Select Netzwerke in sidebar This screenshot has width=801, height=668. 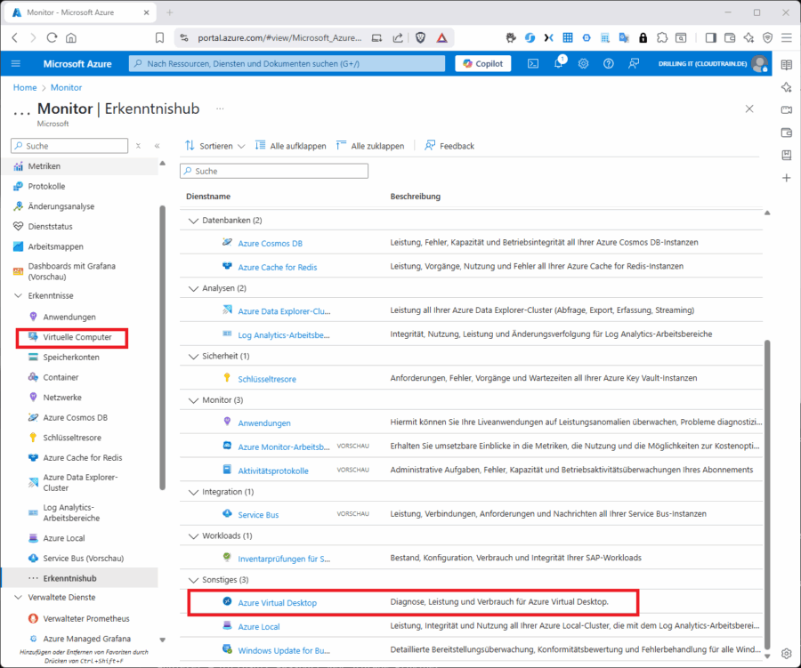point(62,398)
